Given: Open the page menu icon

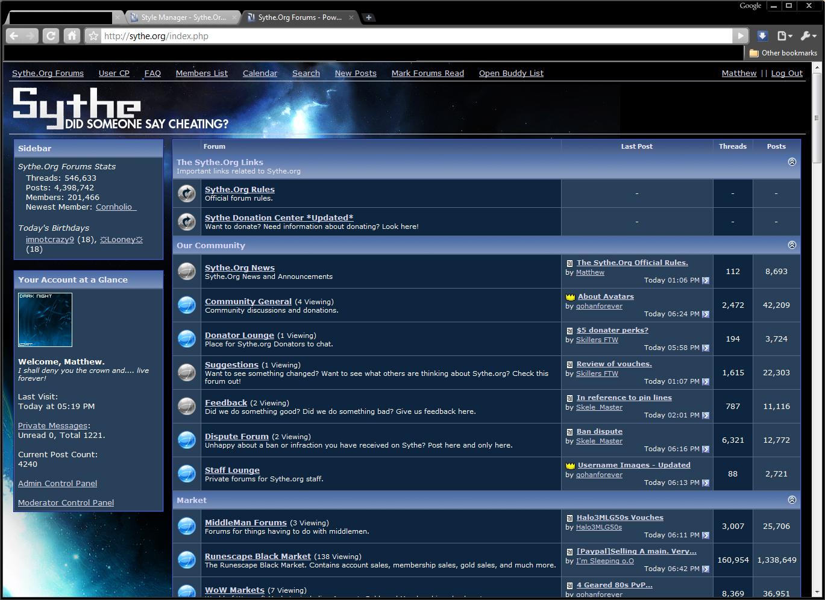Looking at the screenshot, I should pyautogui.click(x=785, y=36).
